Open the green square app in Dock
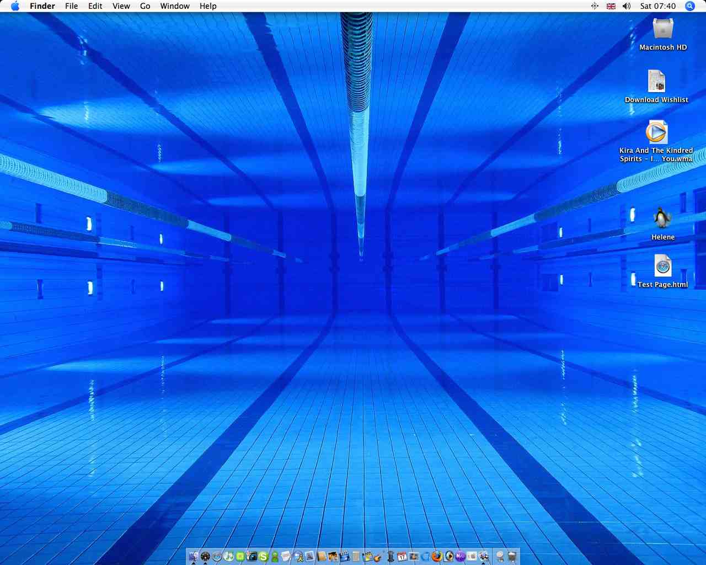The height and width of the screenshot is (565, 706). (240, 556)
